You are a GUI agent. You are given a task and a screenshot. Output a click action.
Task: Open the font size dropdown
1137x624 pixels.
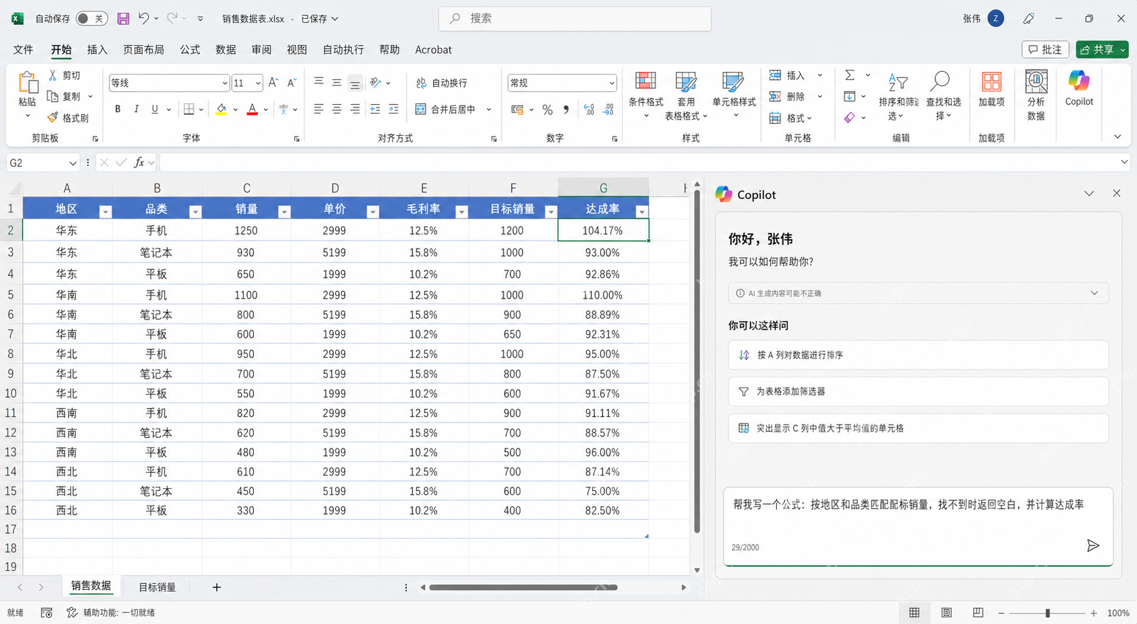pyautogui.click(x=257, y=83)
